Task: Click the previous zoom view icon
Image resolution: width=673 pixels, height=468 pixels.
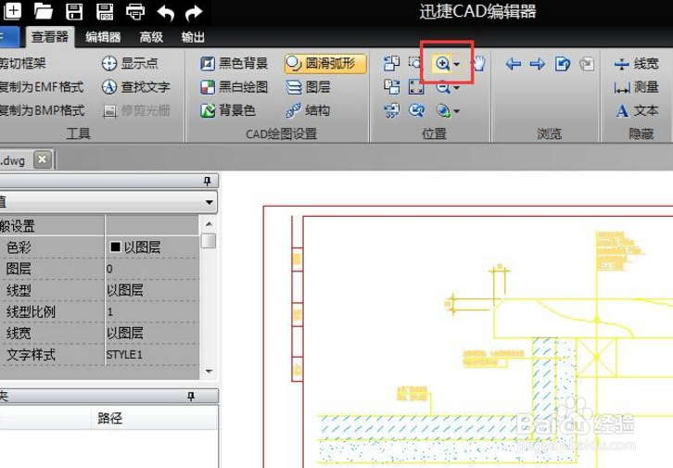Action: [416, 110]
